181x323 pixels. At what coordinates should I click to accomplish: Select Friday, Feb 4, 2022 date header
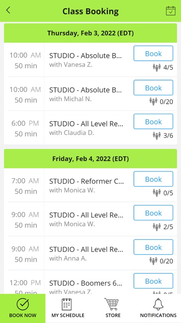click(x=90, y=158)
